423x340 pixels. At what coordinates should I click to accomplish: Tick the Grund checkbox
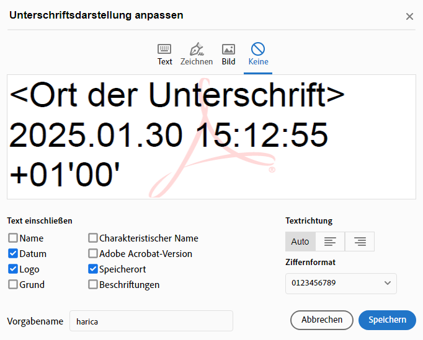coord(13,285)
